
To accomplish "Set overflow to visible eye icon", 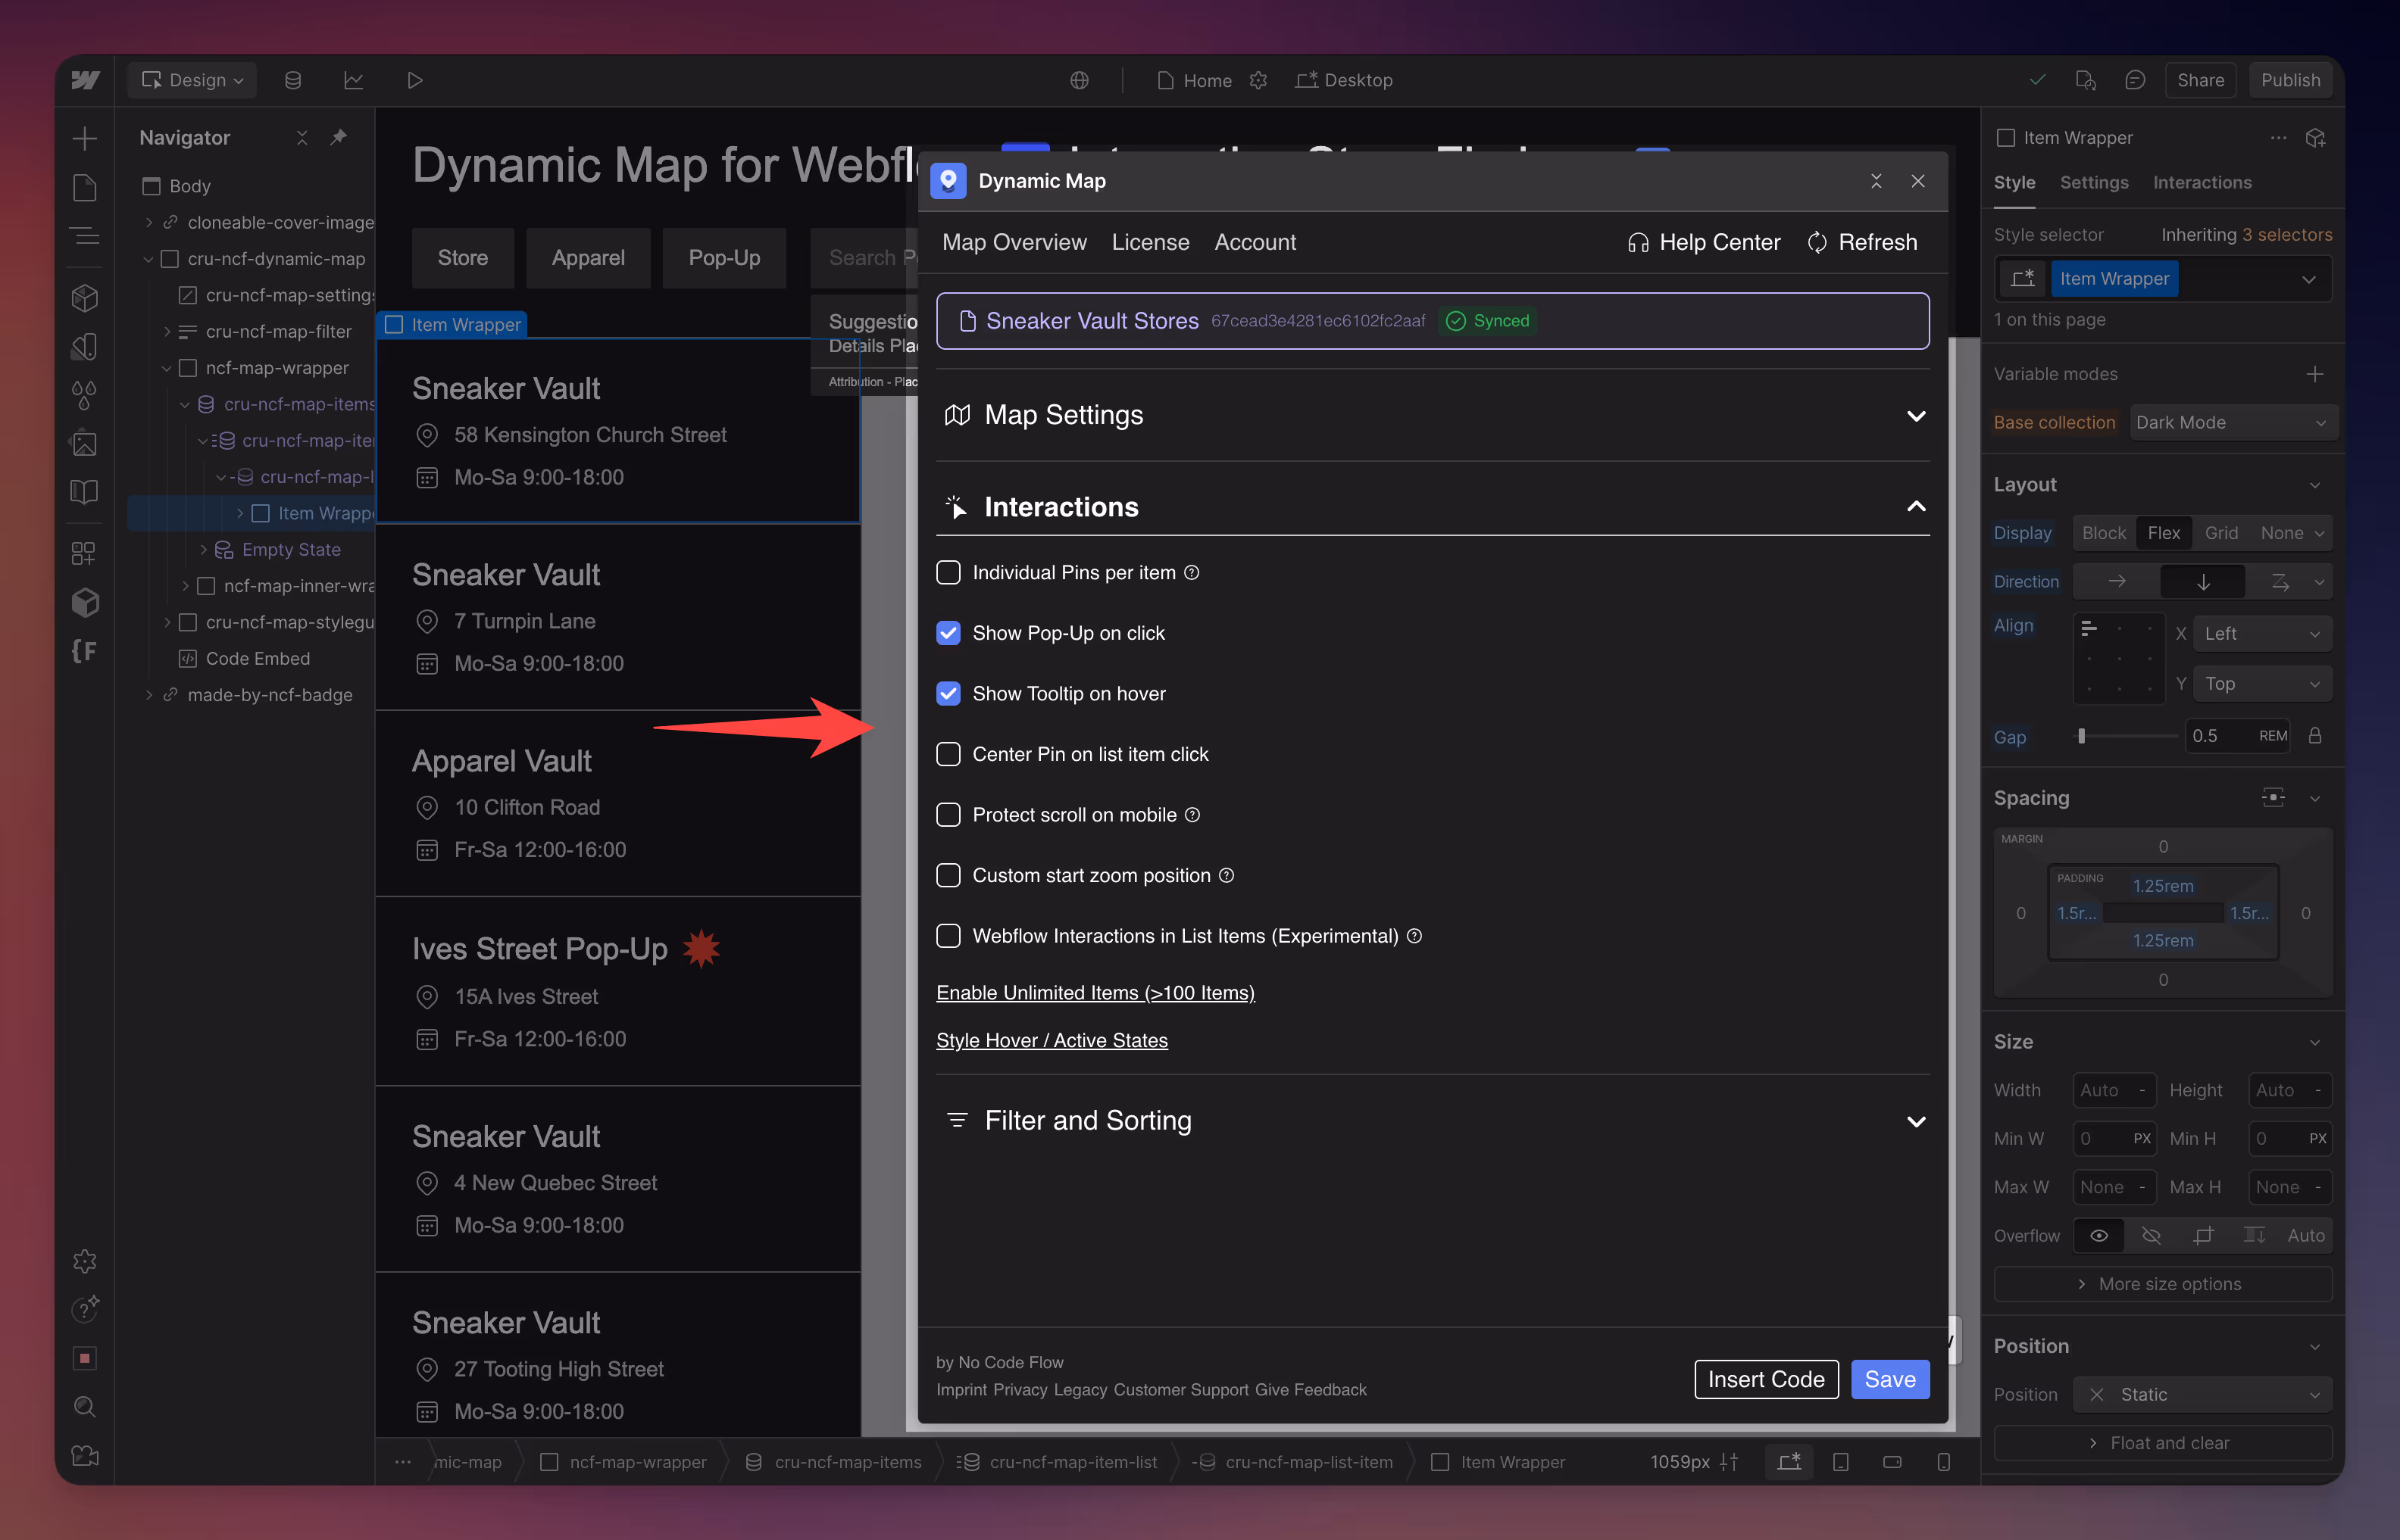I will [x=2099, y=1235].
